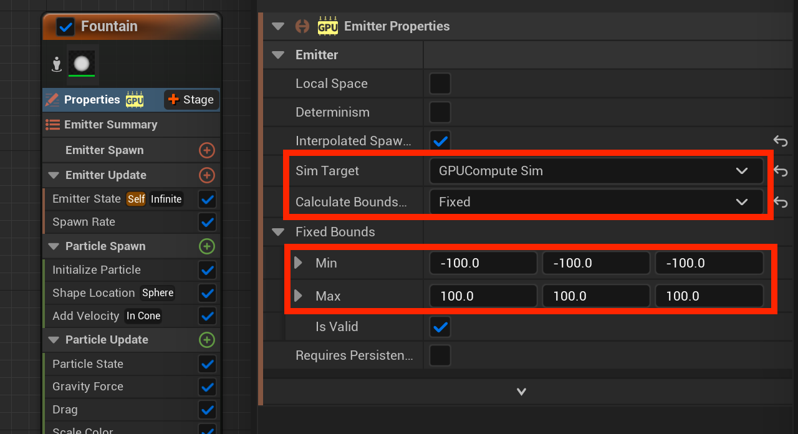The height and width of the screenshot is (434, 798).
Task: Click the first Min bounds value field
Action: 483,263
